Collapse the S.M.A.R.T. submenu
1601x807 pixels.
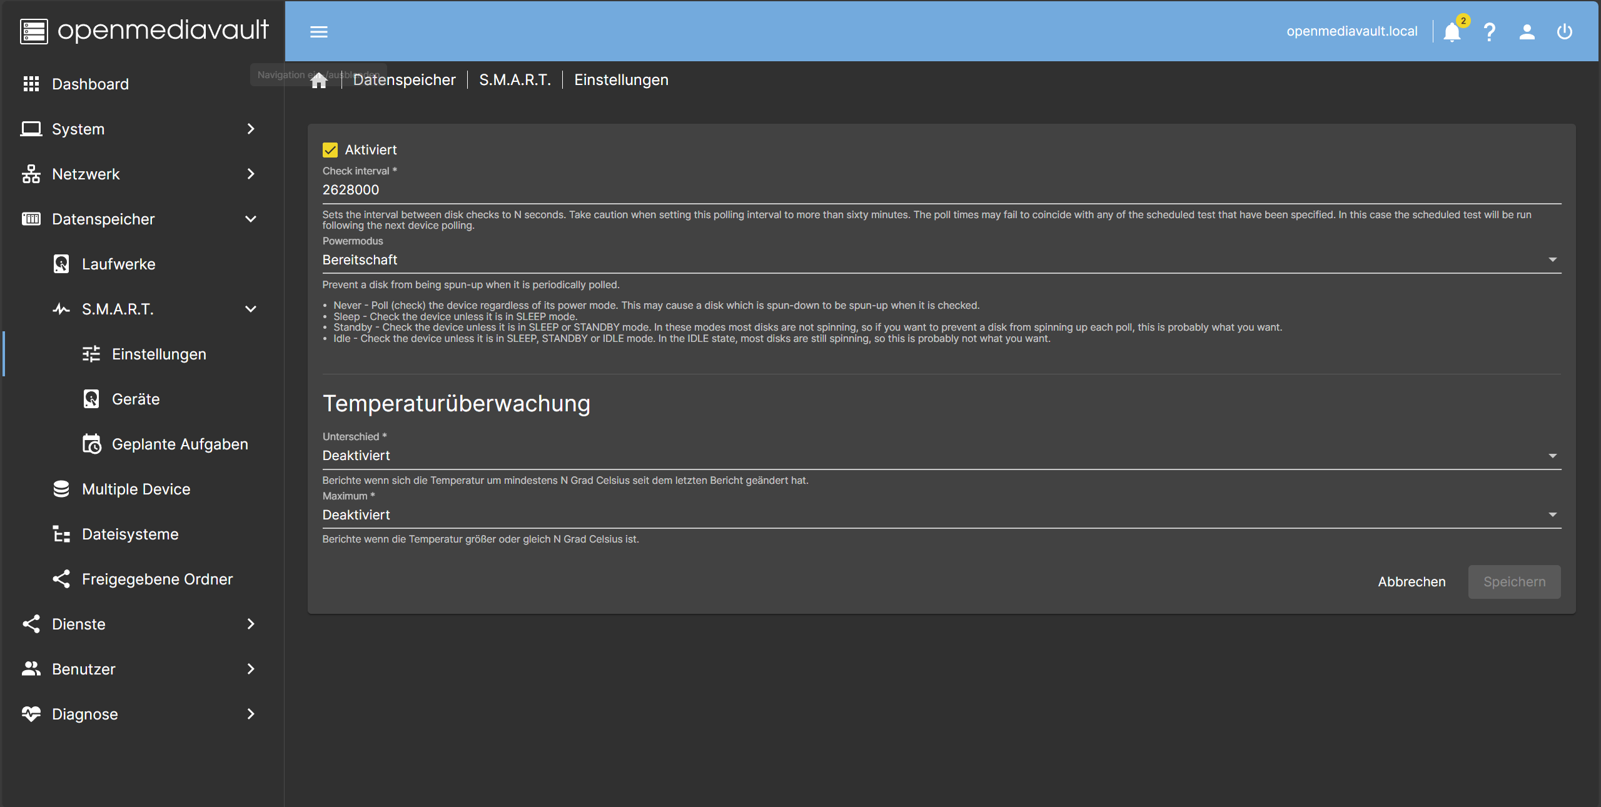point(251,309)
